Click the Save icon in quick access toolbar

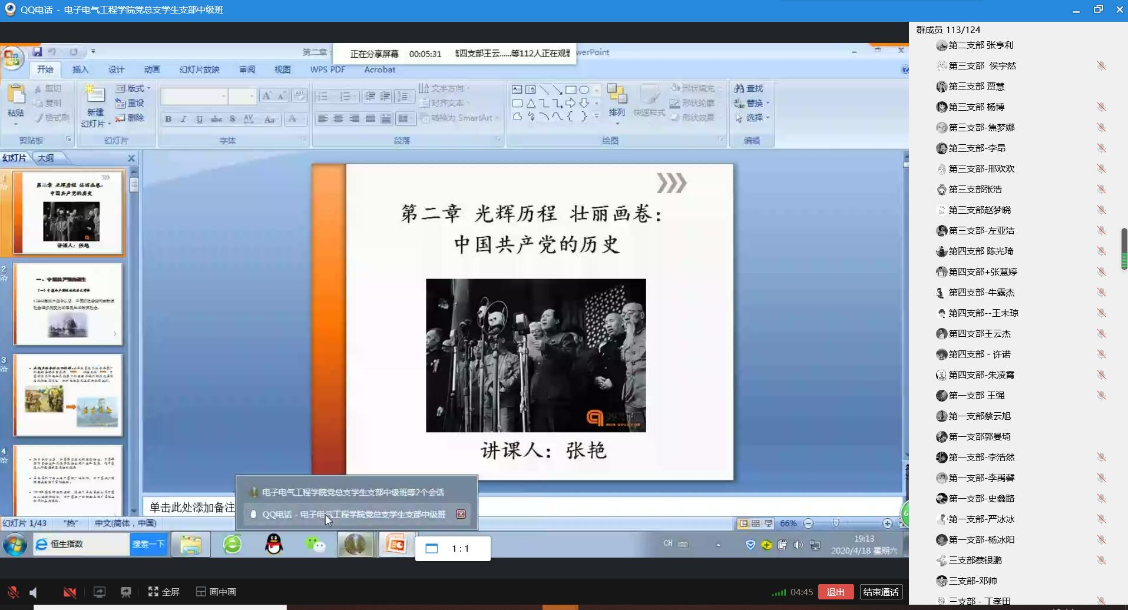37,52
